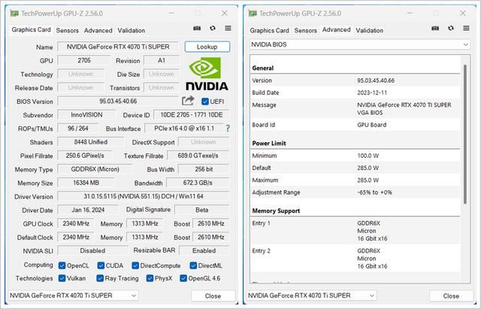Click the Bandwidth field 672.3 GB/s
This screenshot has height=309, width=481.
tap(198, 183)
